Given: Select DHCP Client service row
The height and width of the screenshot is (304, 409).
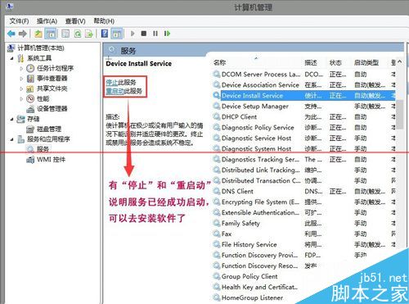Looking at the screenshot, I should (304, 117).
